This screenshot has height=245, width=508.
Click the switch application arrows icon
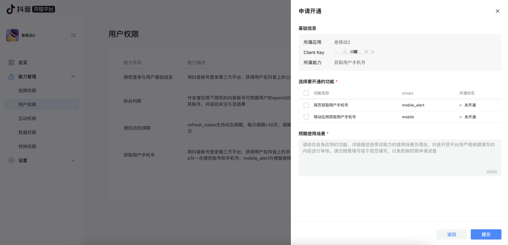click(73, 35)
